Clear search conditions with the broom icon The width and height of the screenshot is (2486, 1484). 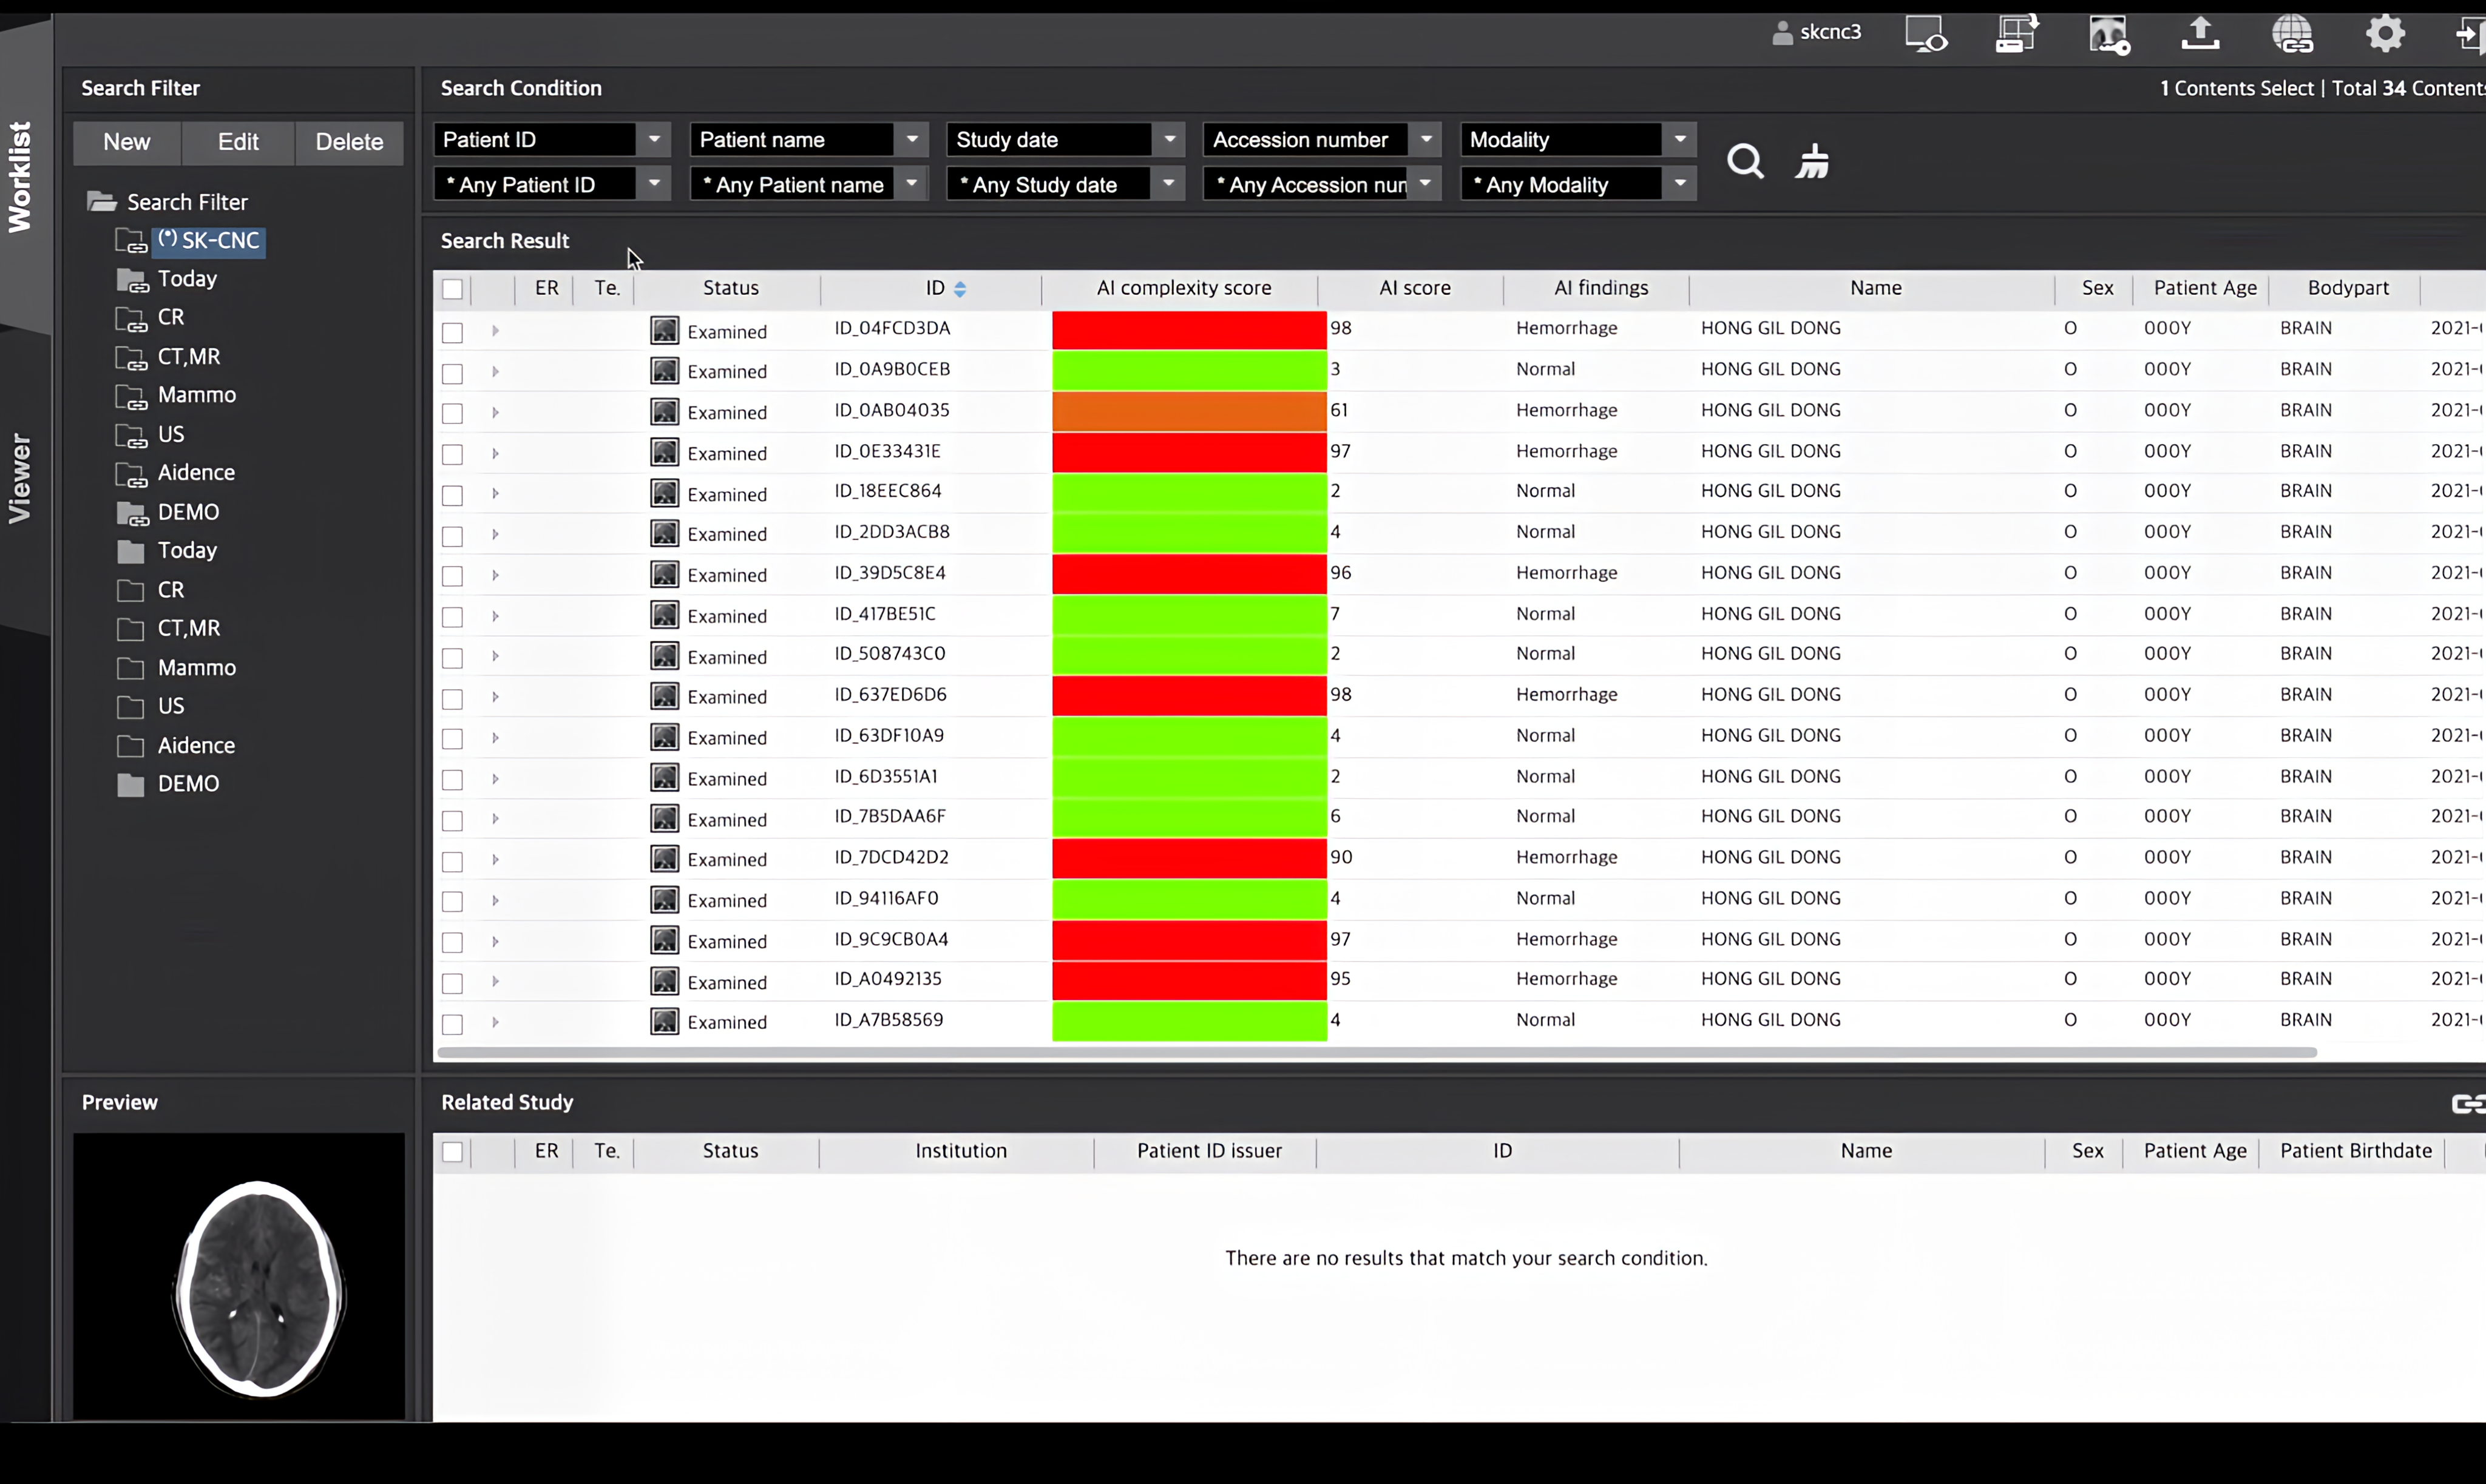[x=1812, y=161]
